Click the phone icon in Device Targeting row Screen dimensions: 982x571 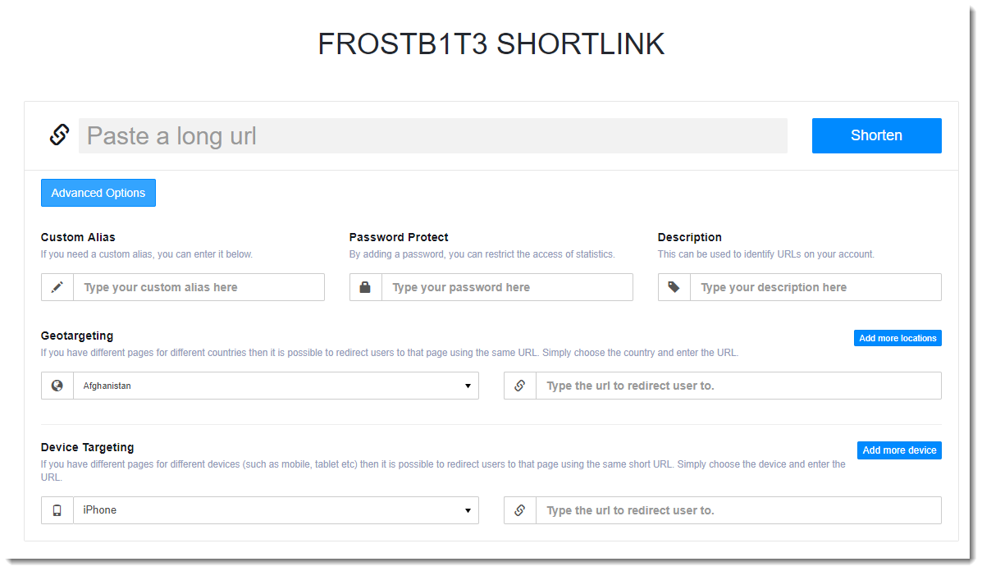(x=57, y=510)
